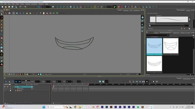Image resolution: width=195 pixels, height=109 pixels.
Task: Click the Save icon in the top toolbar
Action: pyautogui.click(x=9, y=7)
